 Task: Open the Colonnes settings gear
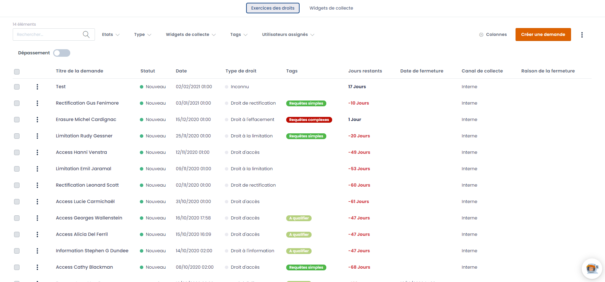[481, 35]
